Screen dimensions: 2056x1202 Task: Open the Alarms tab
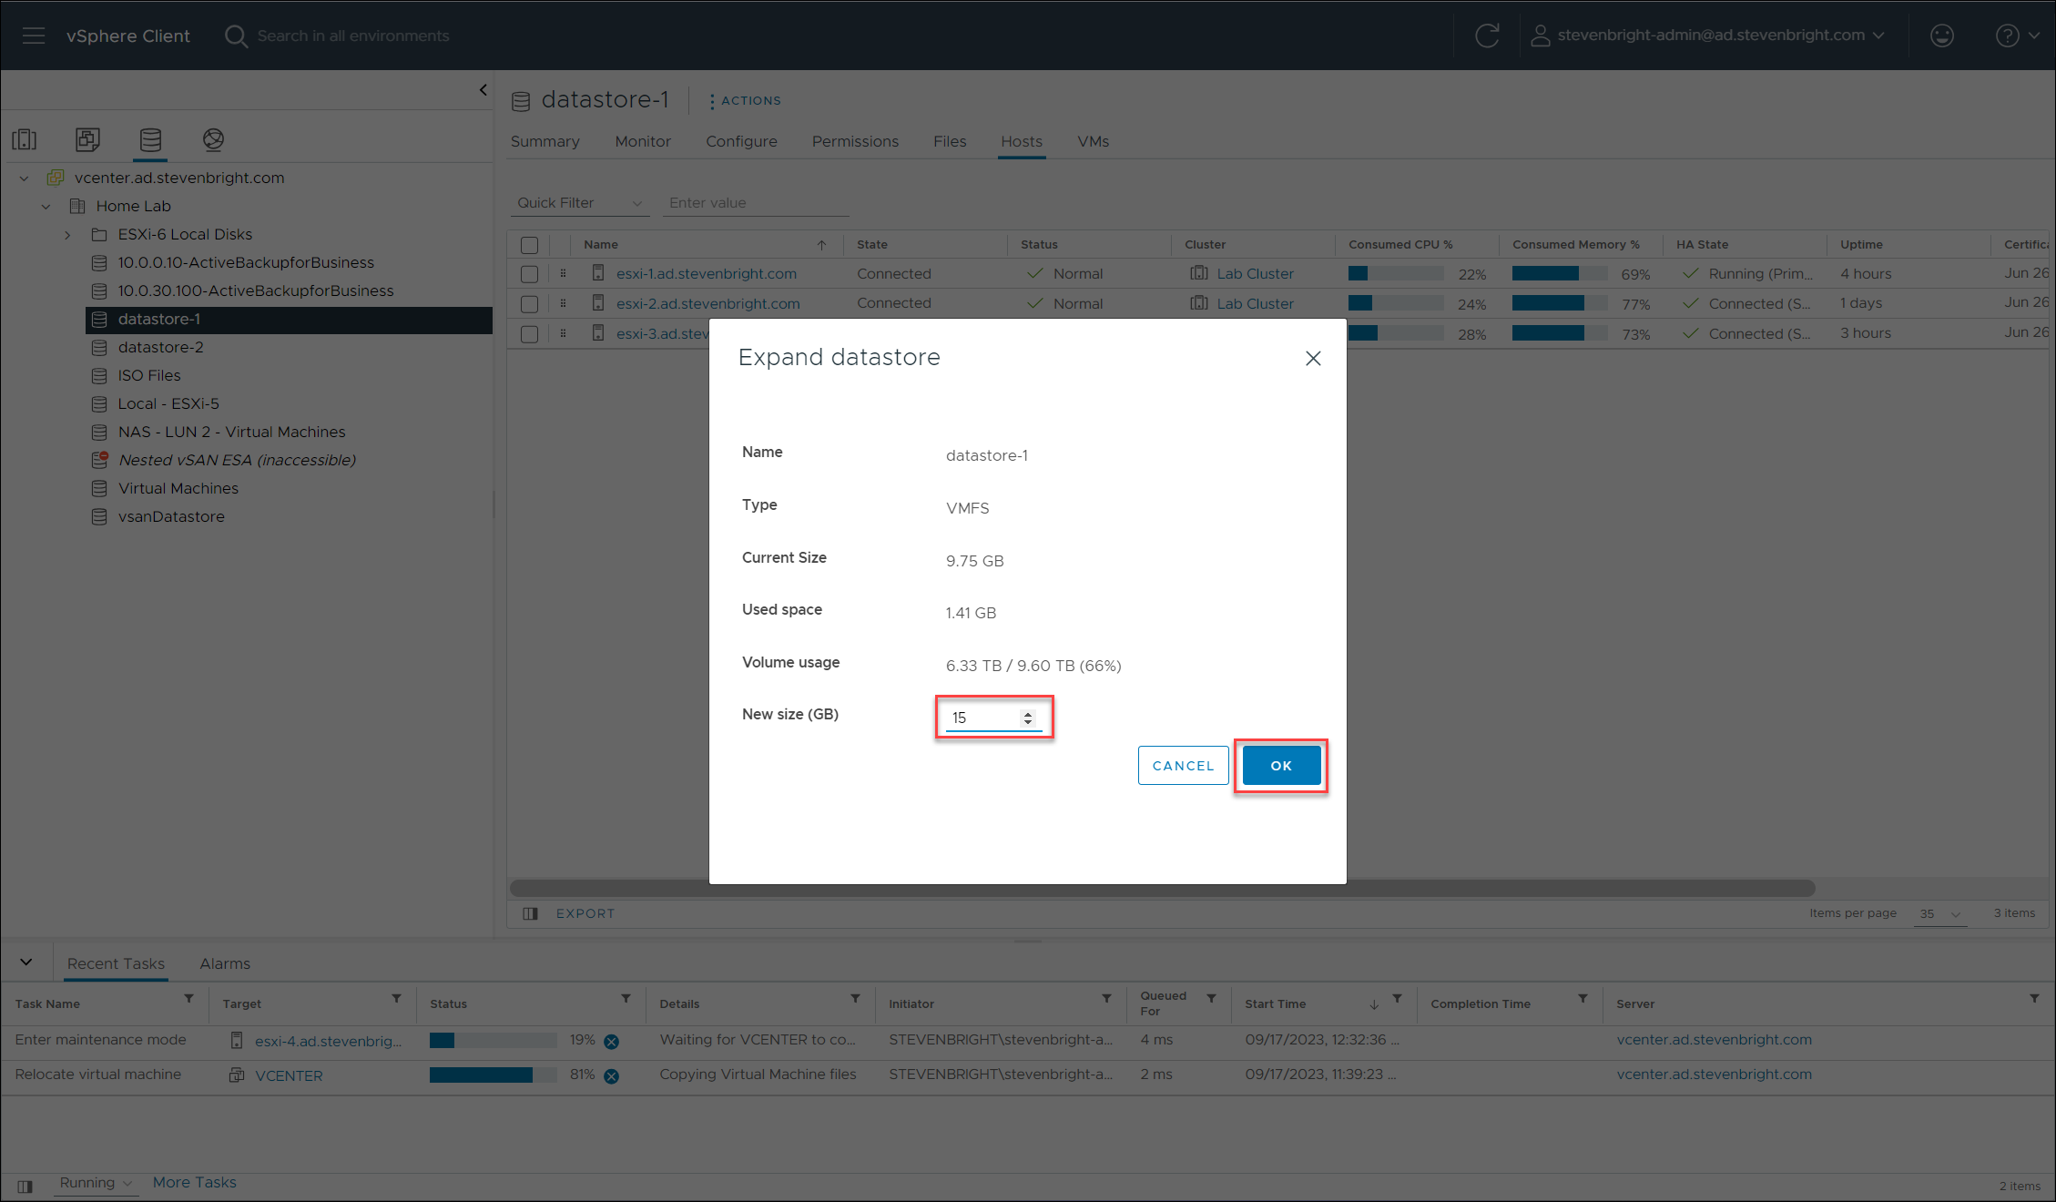(x=225, y=963)
